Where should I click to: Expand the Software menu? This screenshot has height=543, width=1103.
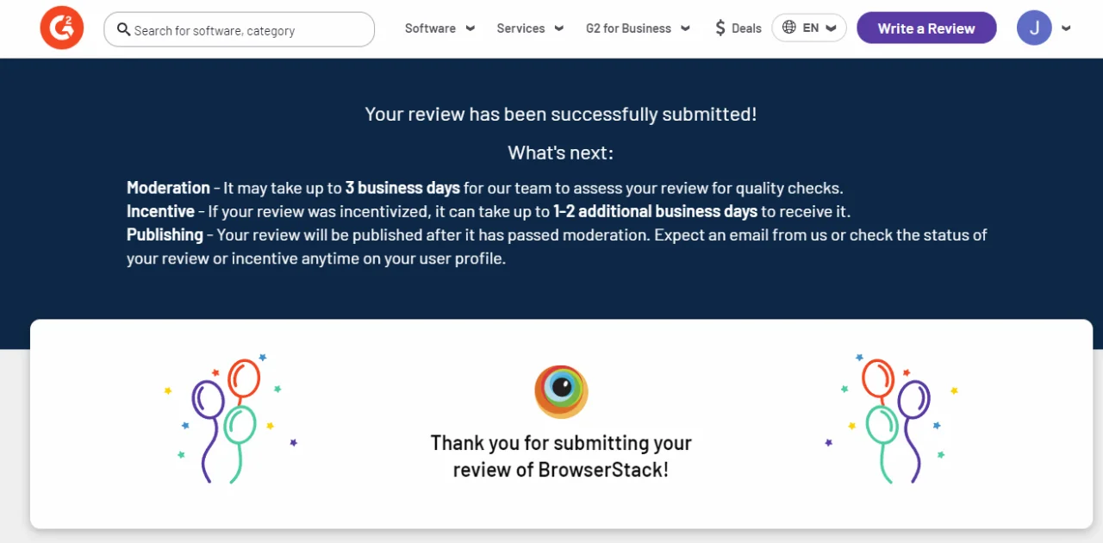[x=439, y=28]
